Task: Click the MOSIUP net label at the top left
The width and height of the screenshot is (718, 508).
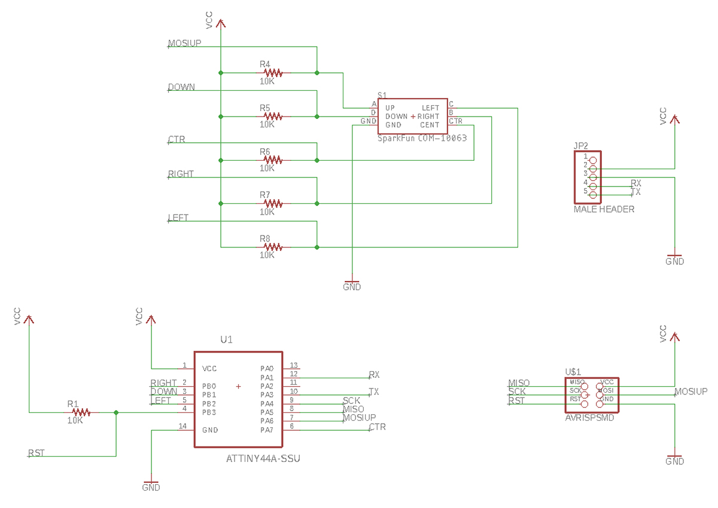Action: pos(184,43)
